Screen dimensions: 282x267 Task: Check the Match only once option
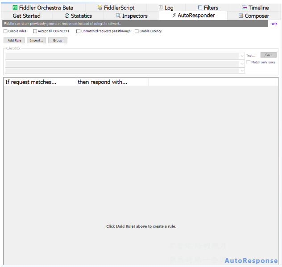point(249,62)
